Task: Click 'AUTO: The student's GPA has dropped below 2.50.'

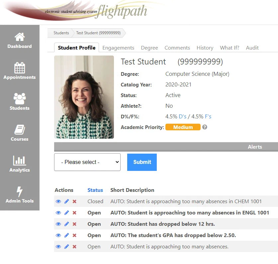Action: [x=173, y=235]
